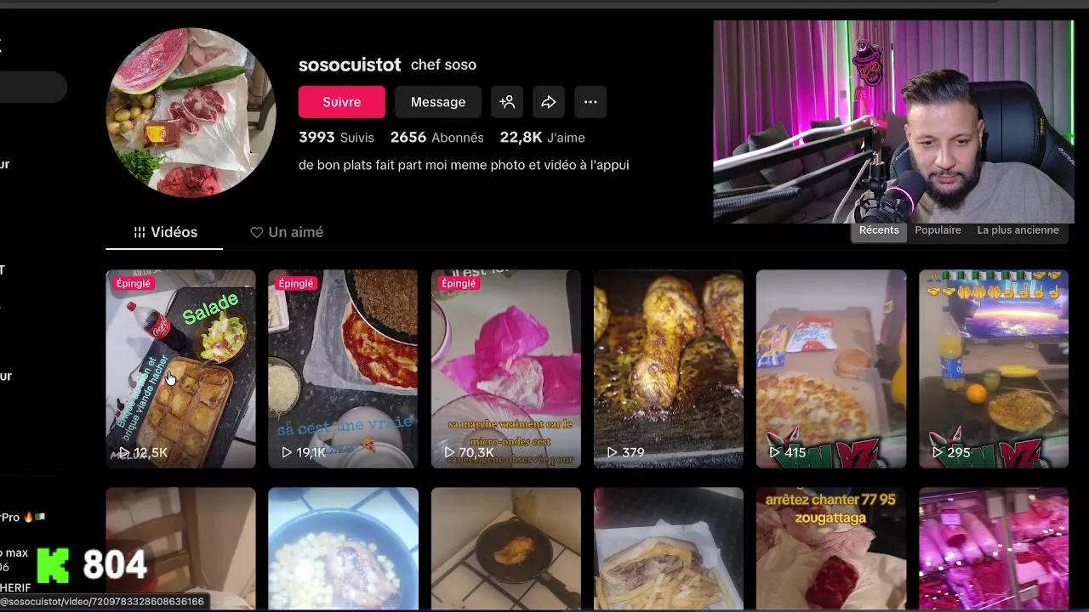
Task: Click the add friend person icon
Action: point(507,102)
